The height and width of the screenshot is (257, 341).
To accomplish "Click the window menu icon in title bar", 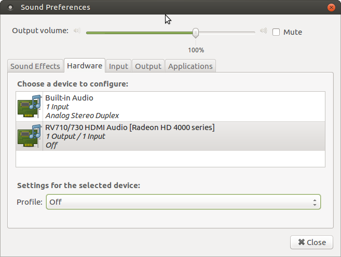I will [10, 8].
